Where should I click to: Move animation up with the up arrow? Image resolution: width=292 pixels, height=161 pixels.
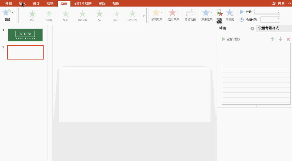tap(273, 39)
